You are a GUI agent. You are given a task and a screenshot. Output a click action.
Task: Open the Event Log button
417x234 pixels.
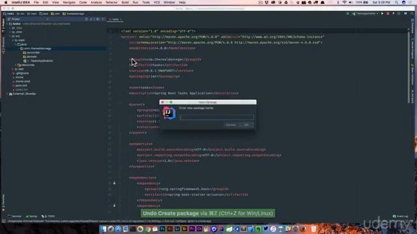(x=400, y=216)
